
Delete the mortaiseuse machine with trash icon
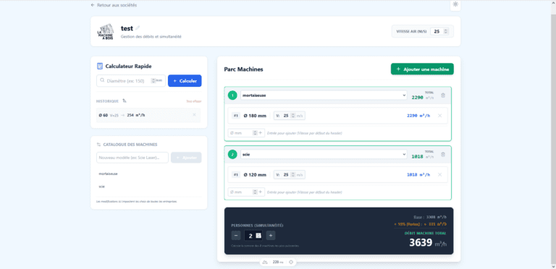point(443,95)
